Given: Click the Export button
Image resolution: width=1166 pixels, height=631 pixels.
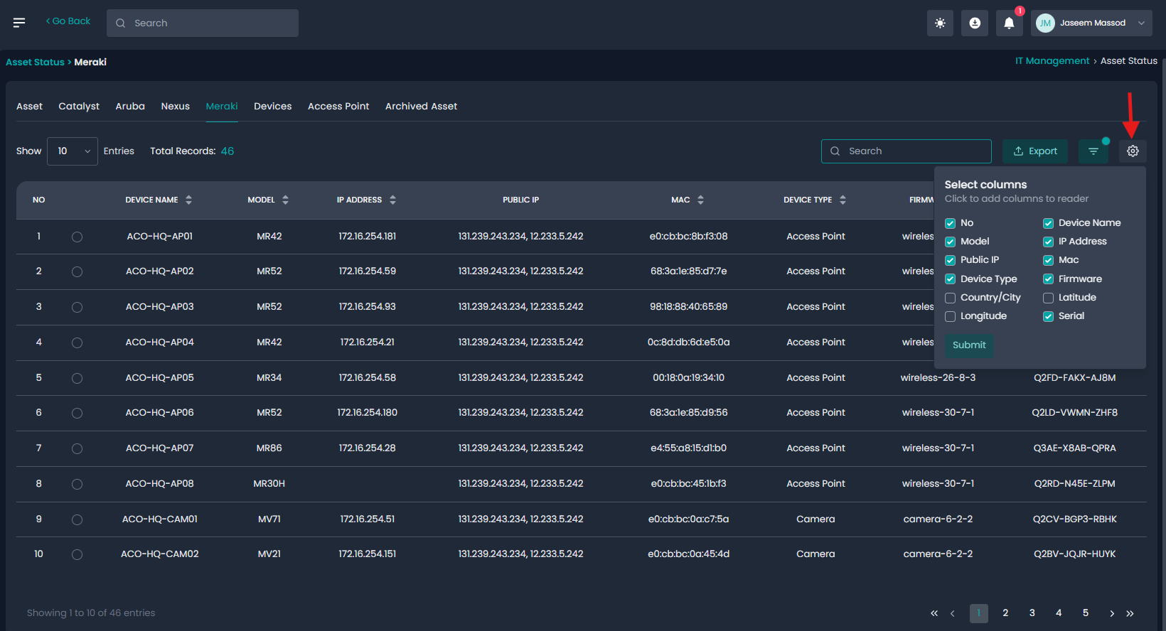Looking at the screenshot, I should 1035,151.
